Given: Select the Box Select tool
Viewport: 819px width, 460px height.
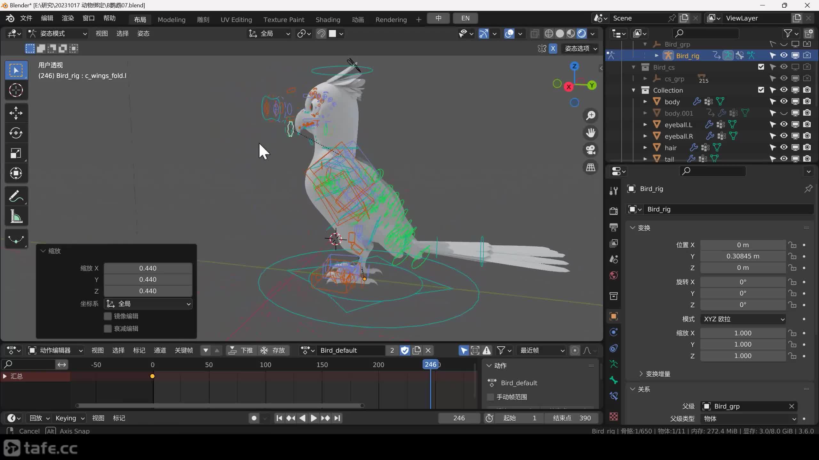Looking at the screenshot, I should 16,70.
